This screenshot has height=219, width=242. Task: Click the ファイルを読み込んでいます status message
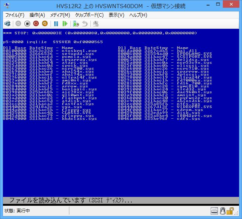click(71, 200)
